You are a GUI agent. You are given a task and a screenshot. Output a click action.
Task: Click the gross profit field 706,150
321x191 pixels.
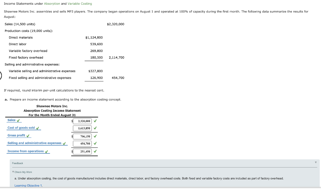point(82,137)
